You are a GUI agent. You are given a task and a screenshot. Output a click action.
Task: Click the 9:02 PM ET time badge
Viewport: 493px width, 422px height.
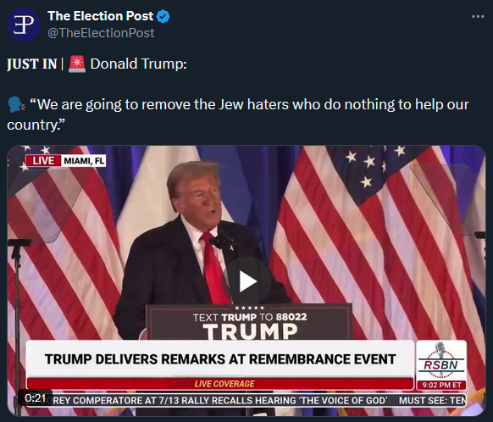click(x=441, y=386)
